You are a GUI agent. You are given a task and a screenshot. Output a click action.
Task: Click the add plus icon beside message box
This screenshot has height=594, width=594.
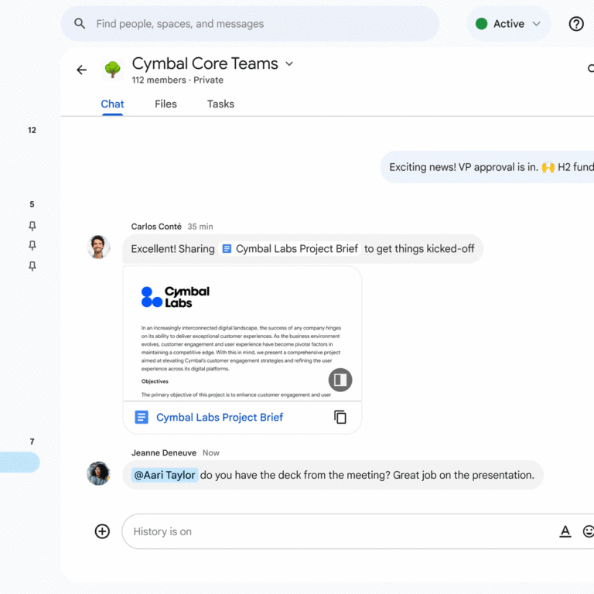102,531
